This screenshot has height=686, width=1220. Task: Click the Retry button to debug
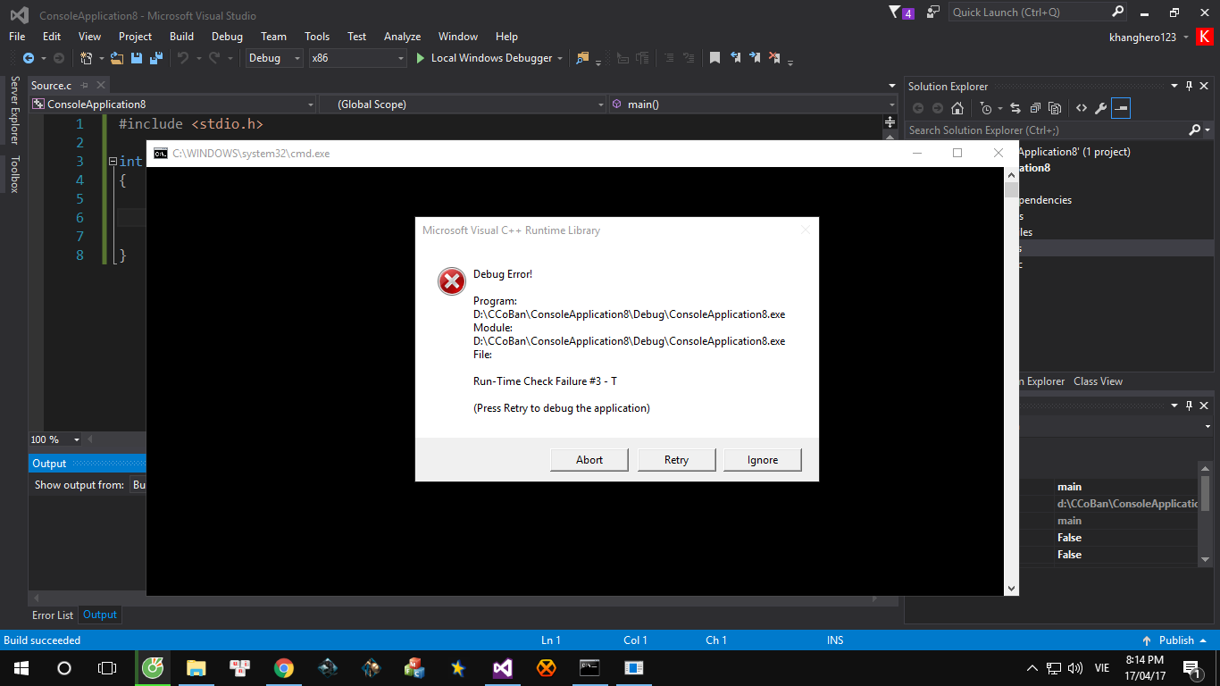676,460
